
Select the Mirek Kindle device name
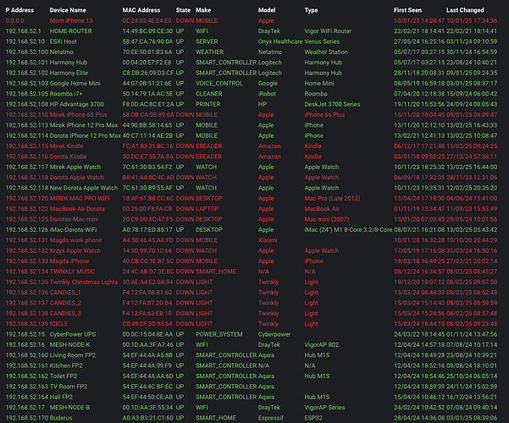click(x=67, y=146)
